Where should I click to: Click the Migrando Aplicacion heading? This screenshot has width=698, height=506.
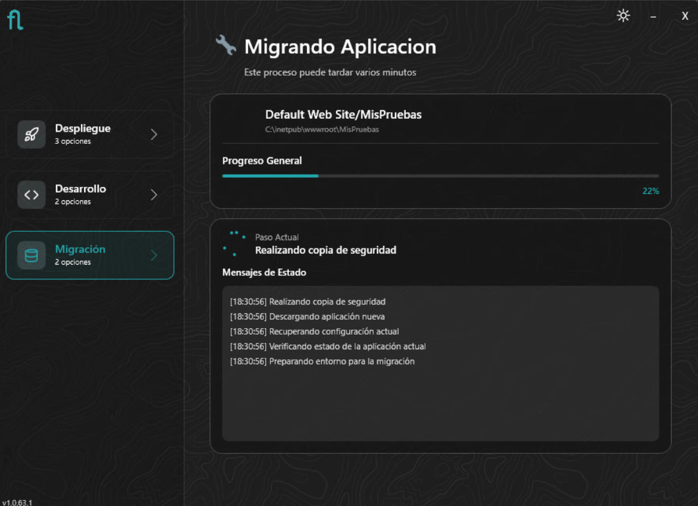coord(340,47)
